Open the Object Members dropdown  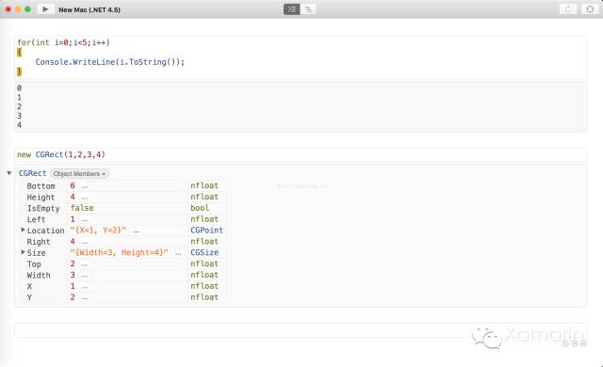[79, 174]
